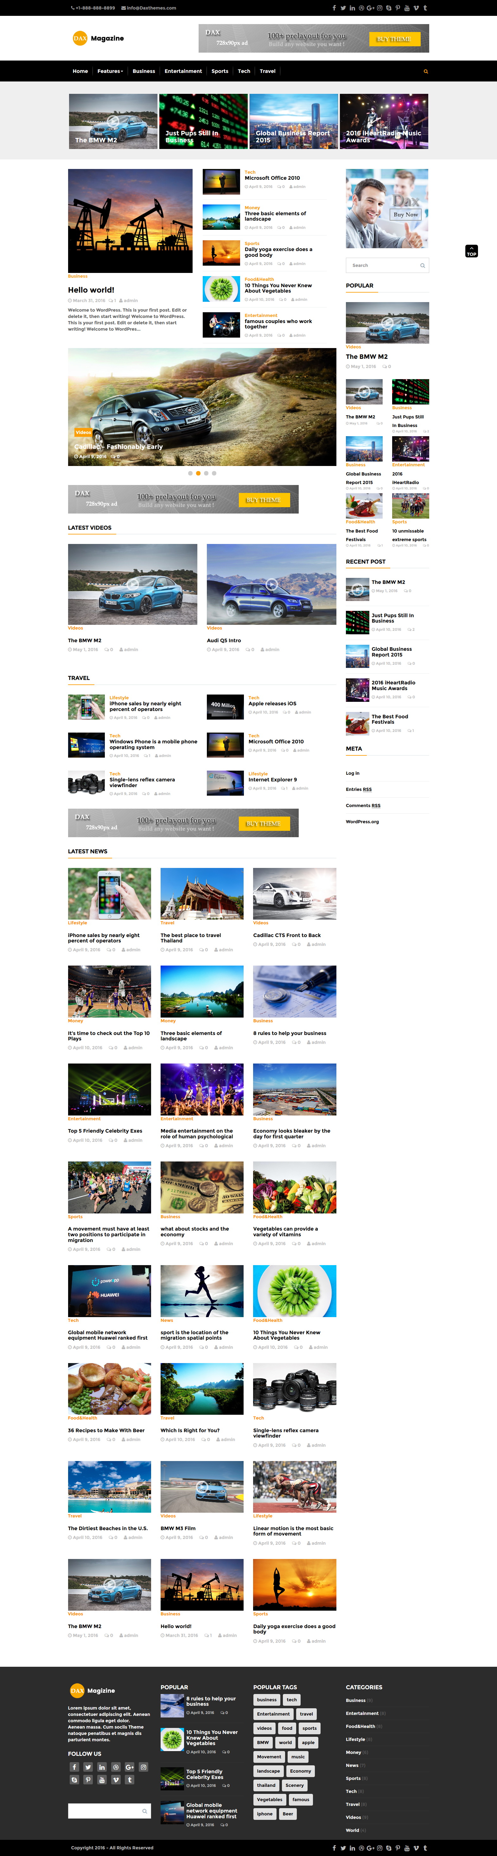
Task: Click the 'BMW' popular tag
Action: coord(263,1742)
